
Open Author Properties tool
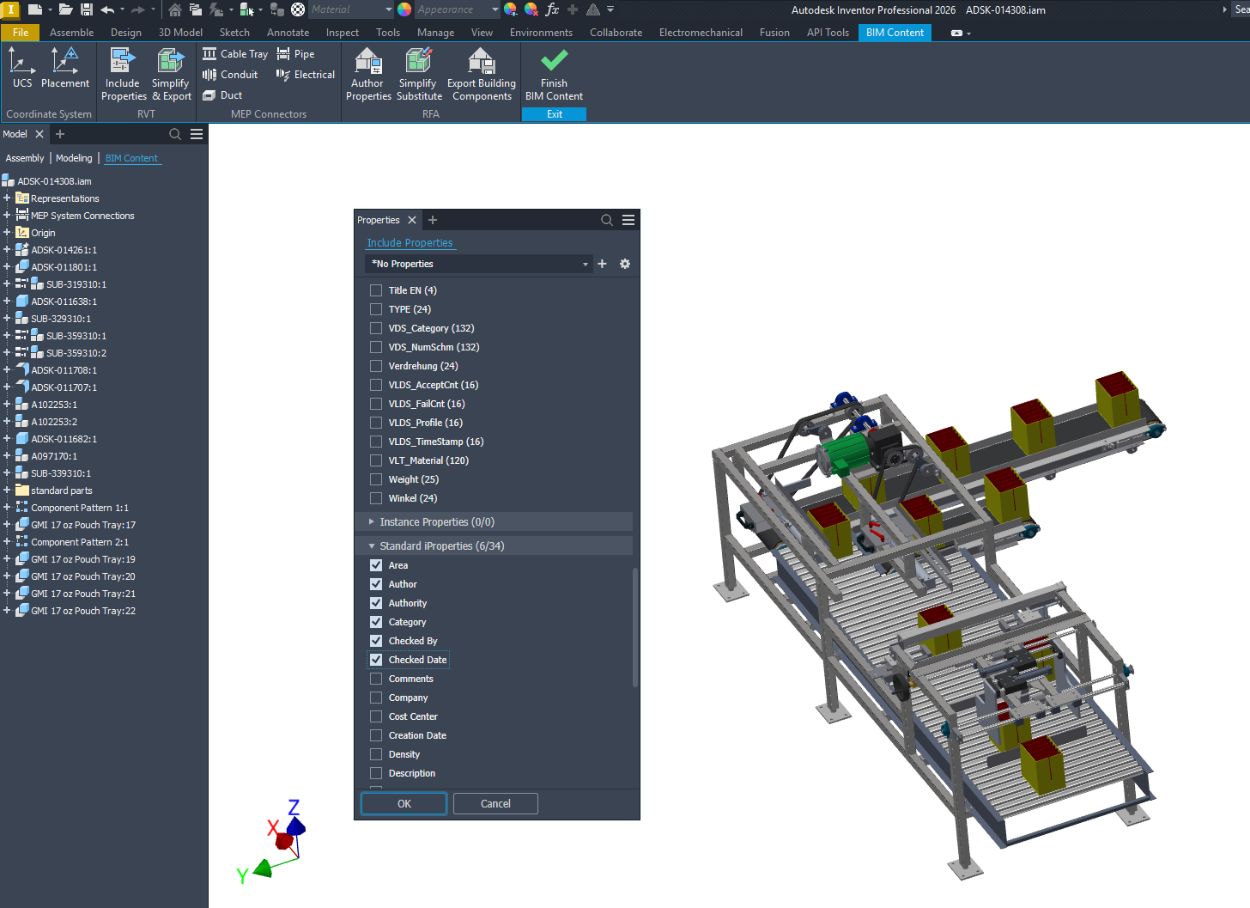point(368,74)
